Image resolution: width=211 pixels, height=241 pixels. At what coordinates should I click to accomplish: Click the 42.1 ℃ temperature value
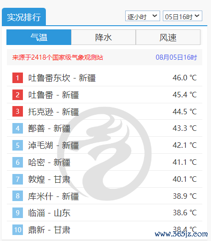pos(184,145)
